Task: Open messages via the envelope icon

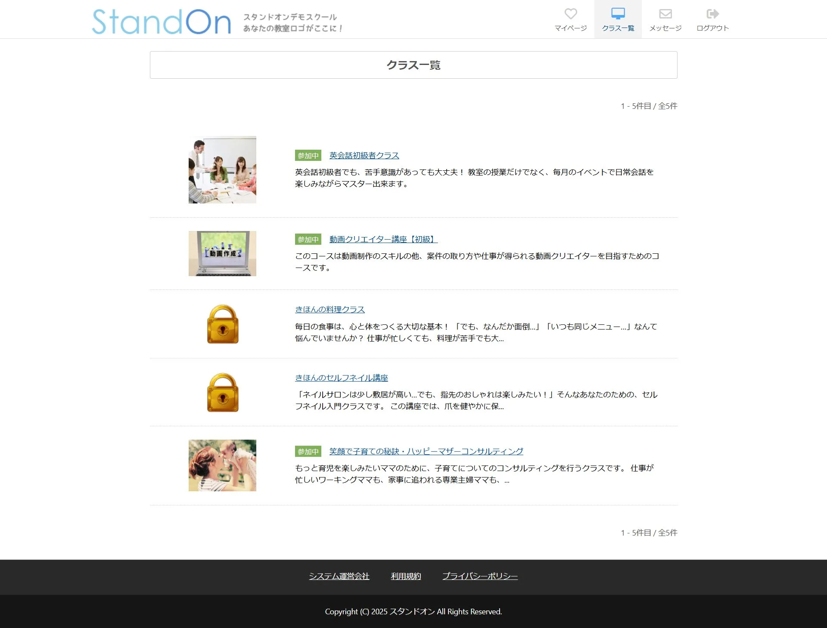Action: tap(665, 14)
